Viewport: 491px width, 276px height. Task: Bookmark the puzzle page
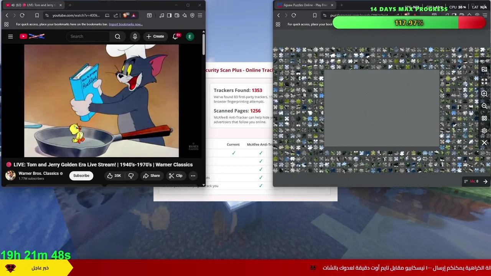click(x=315, y=15)
